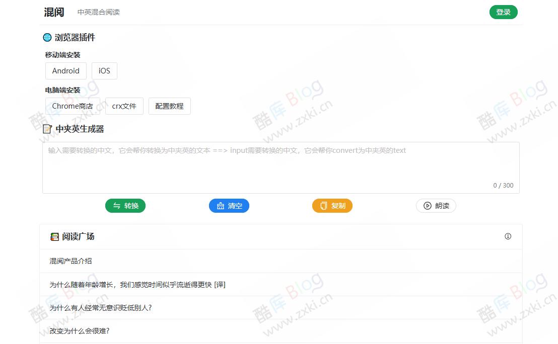The height and width of the screenshot is (344, 558).
Task: Select the Android install option
Action: [x=65, y=71]
